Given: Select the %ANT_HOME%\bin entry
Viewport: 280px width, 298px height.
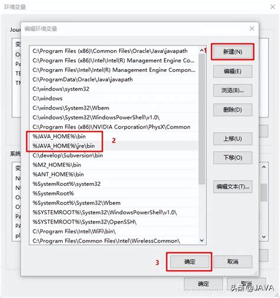Looking at the screenshot, I should tap(114, 174).
